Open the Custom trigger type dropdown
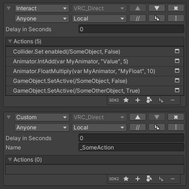Viewport: 189px width, 189px height. (x=42, y=117)
